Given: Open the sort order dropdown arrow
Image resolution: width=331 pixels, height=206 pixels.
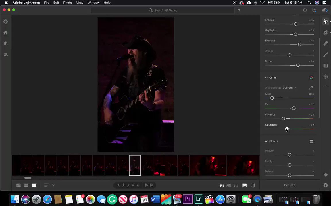Looking at the screenshot, I should [x=53, y=185].
